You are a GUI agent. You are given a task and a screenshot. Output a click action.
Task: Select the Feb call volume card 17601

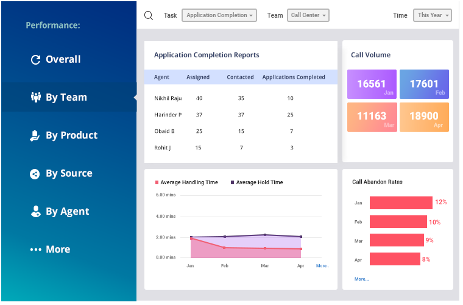click(424, 84)
